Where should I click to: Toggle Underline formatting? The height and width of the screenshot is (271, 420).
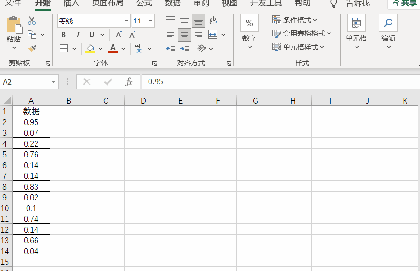pos(92,35)
